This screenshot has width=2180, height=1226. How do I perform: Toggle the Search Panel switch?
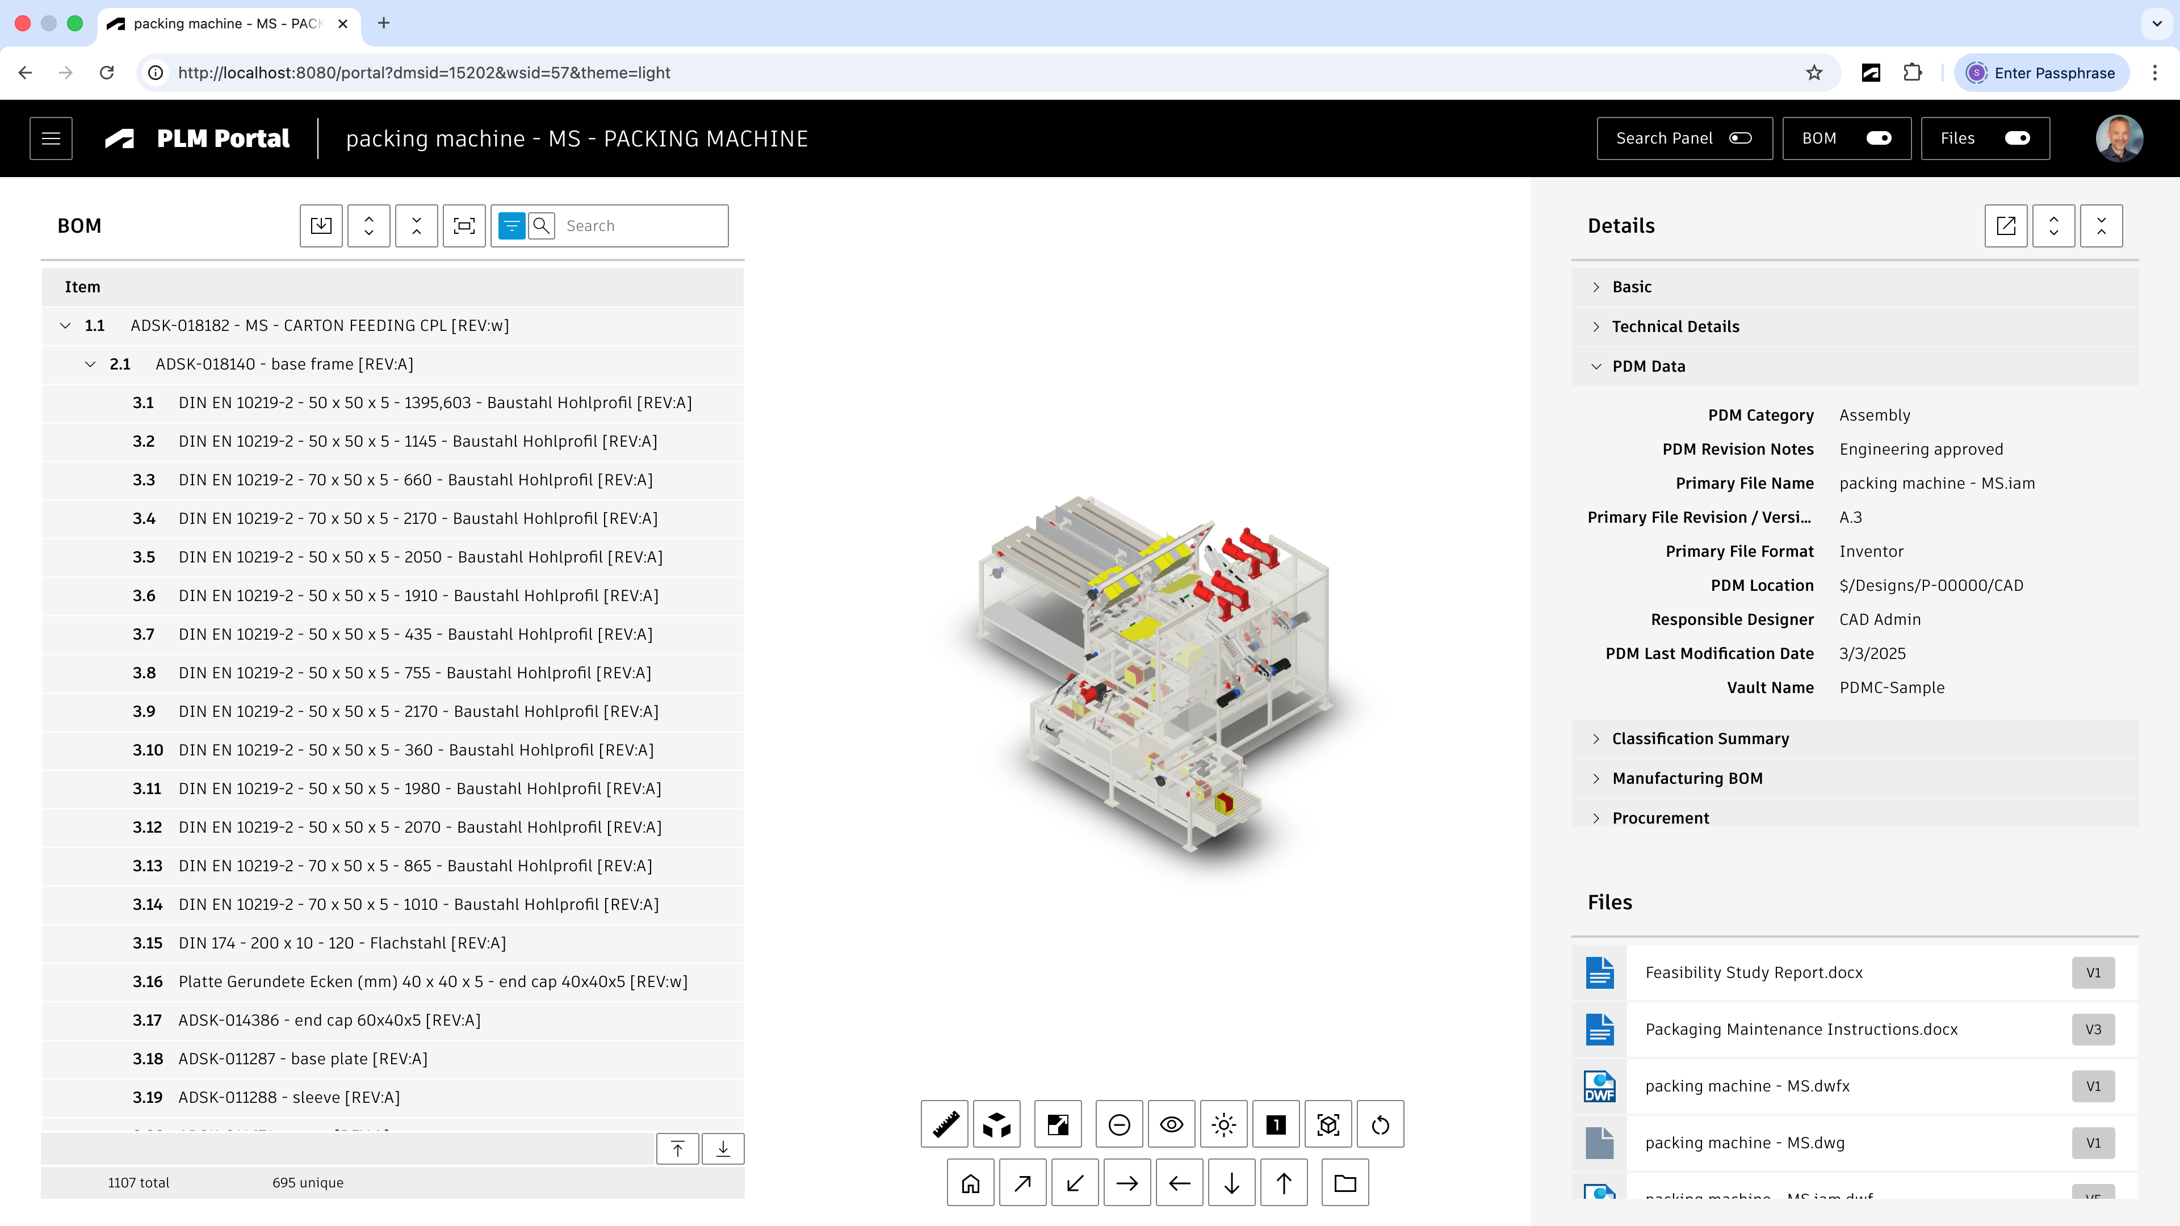tap(1740, 138)
